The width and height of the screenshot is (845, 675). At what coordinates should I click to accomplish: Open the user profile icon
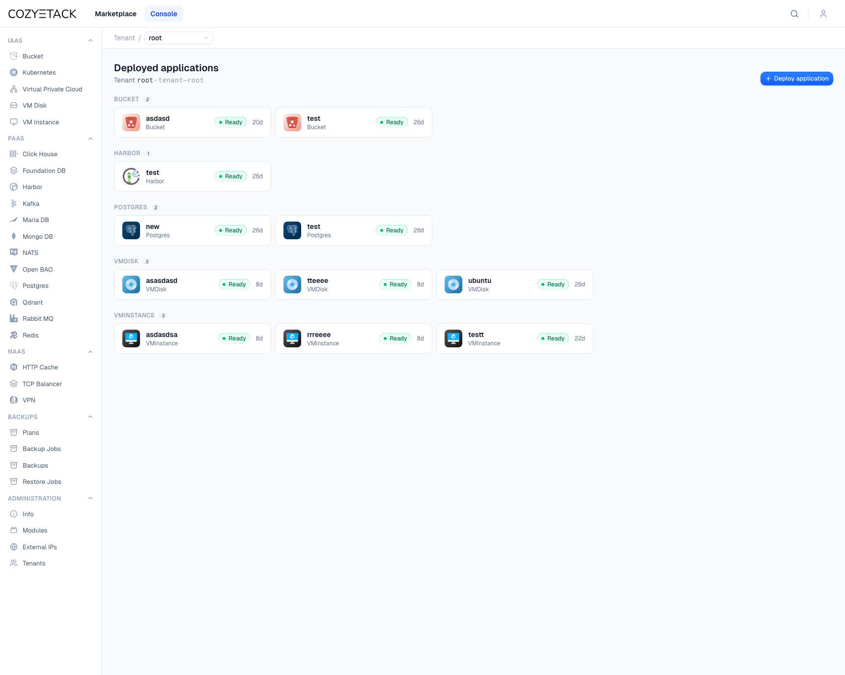(x=823, y=14)
